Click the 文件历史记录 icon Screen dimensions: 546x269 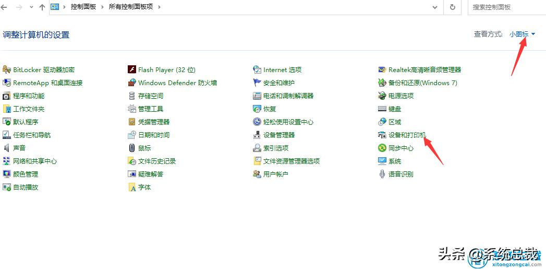click(x=131, y=161)
